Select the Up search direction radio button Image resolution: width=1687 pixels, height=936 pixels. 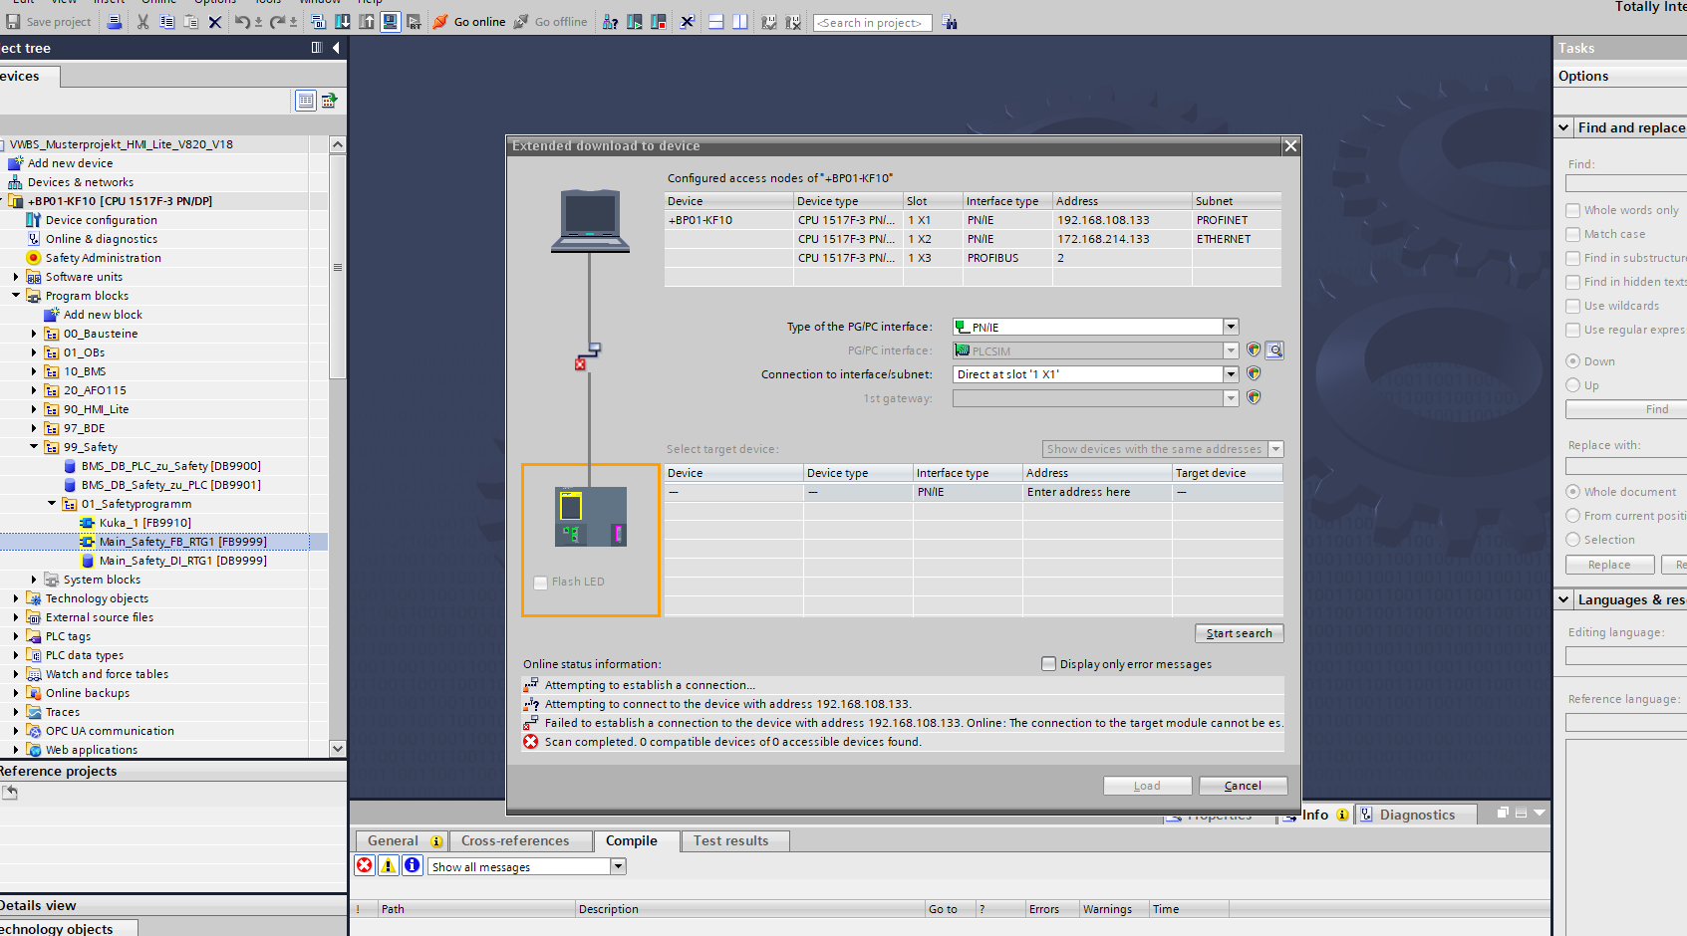(x=1572, y=385)
